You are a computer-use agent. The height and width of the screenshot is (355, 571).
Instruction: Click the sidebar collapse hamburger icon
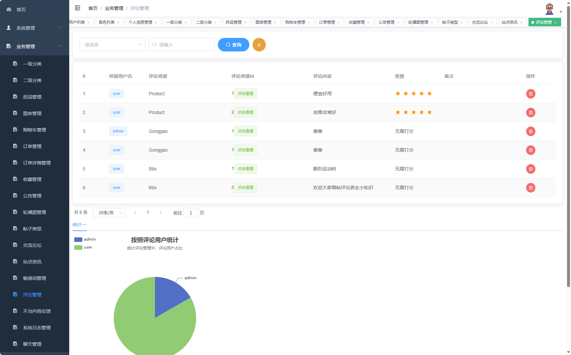(x=77, y=8)
